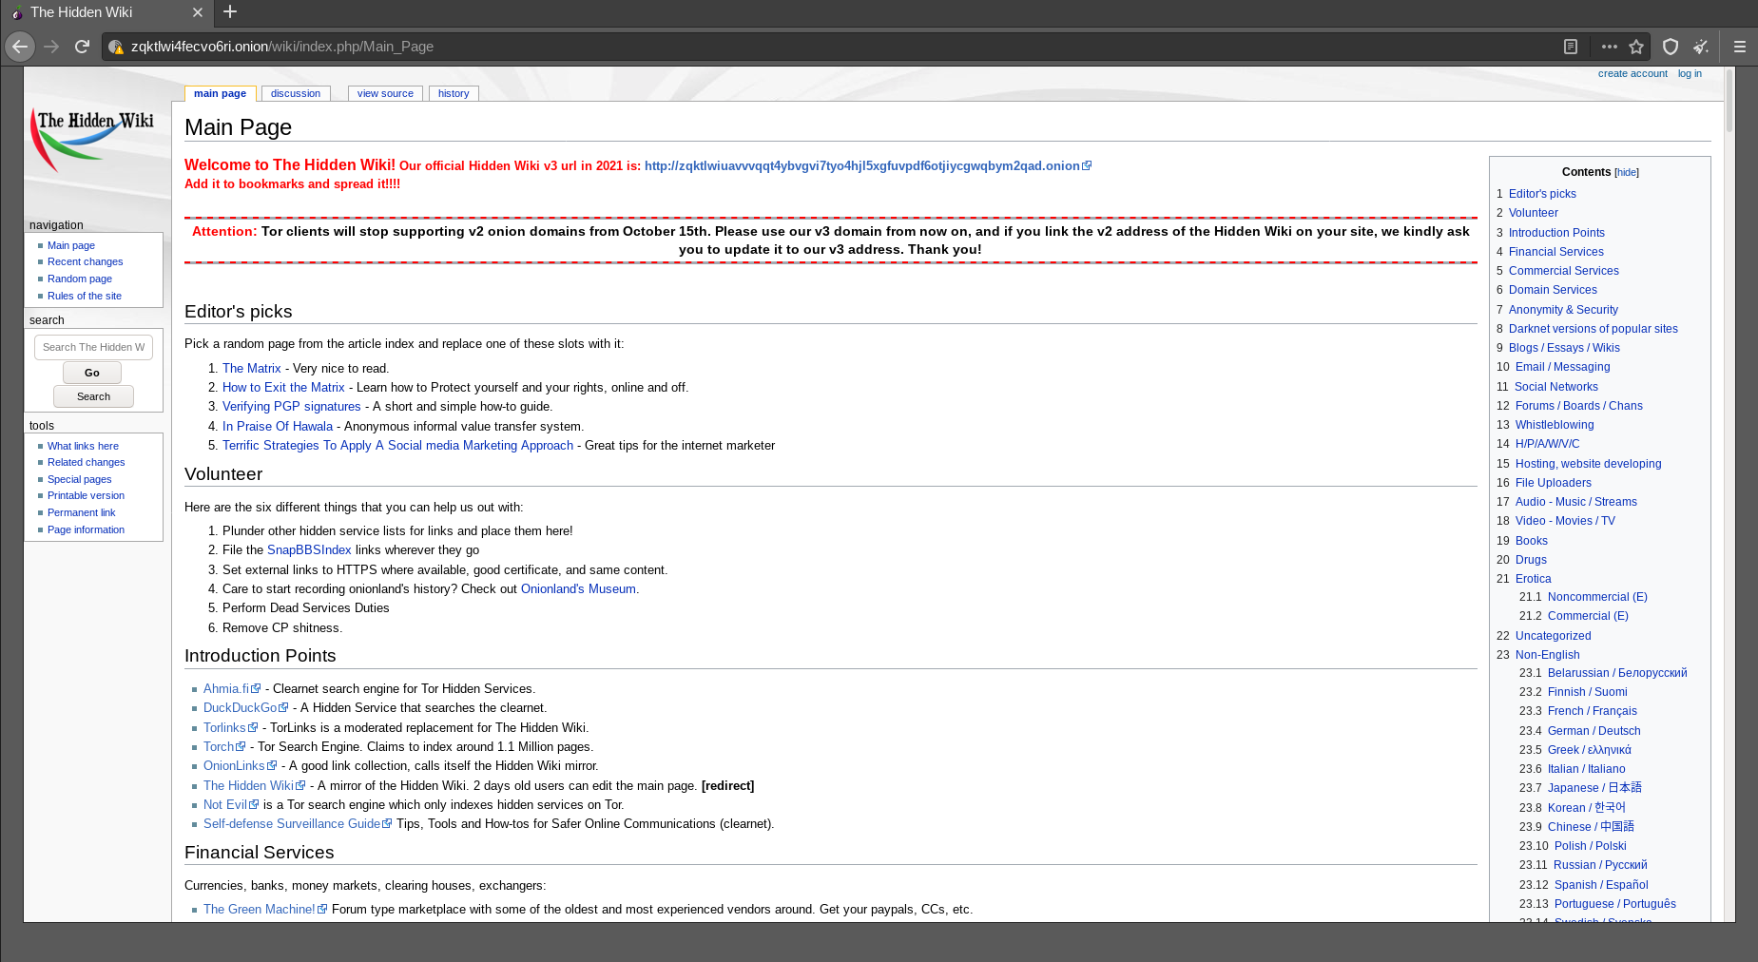Screen dimensions: 1758x962
Task: Open the page actions ellipsis menu
Action: [x=1609, y=46]
